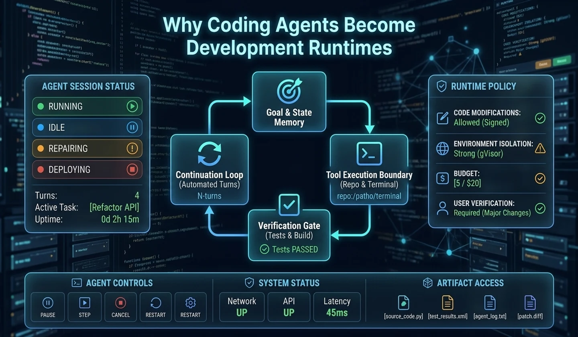Click the pause icon on IDLE status row
This screenshot has height=337, width=578.
[x=132, y=128]
